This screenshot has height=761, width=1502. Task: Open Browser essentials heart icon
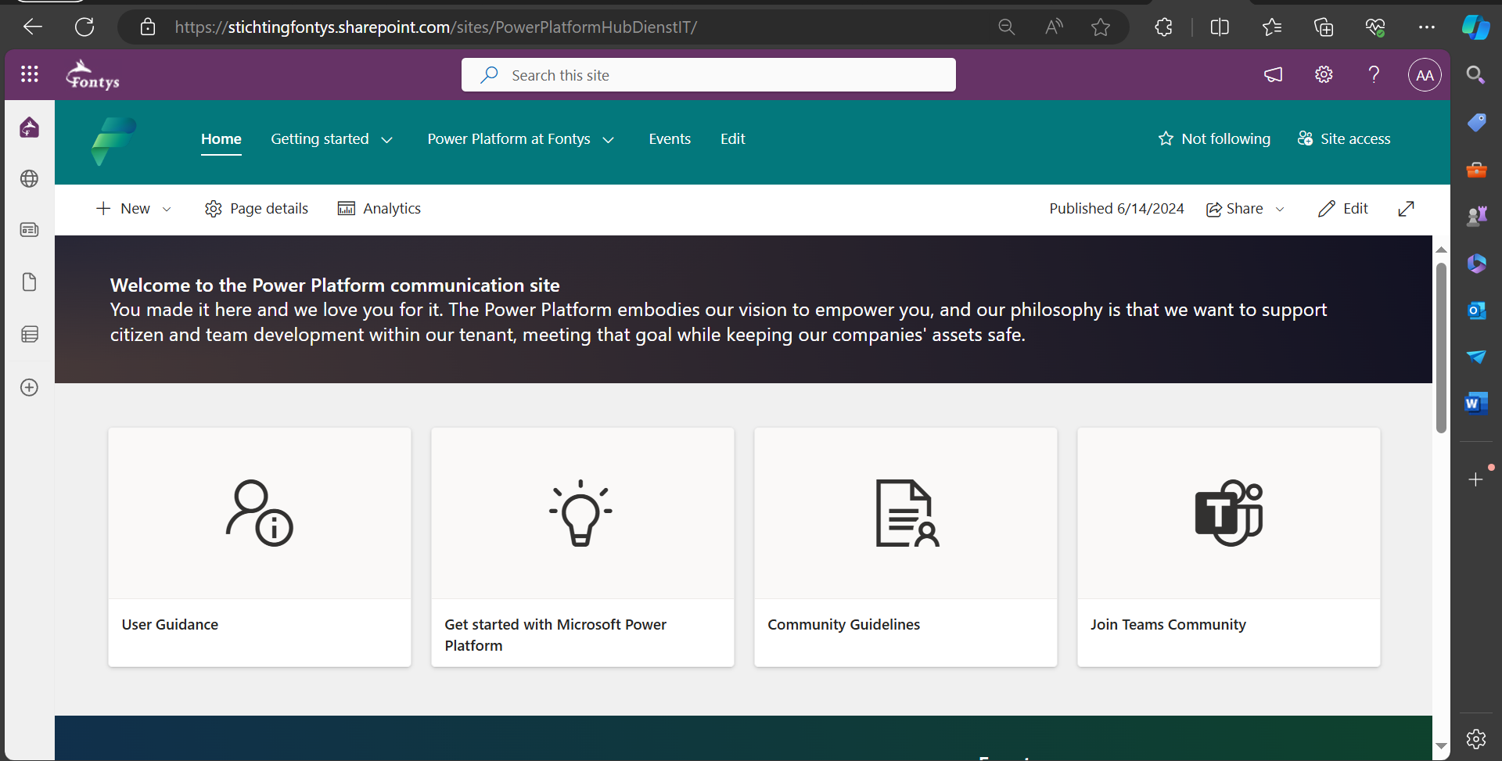[x=1375, y=27]
